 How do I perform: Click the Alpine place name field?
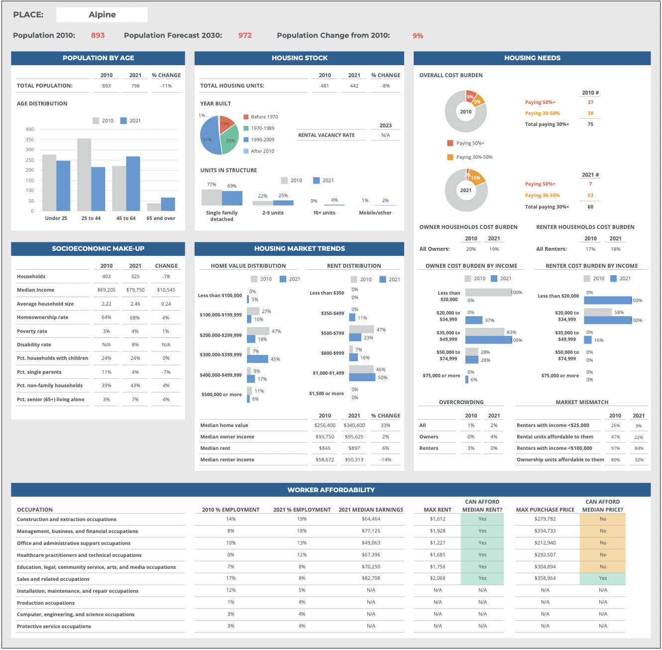(x=102, y=15)
